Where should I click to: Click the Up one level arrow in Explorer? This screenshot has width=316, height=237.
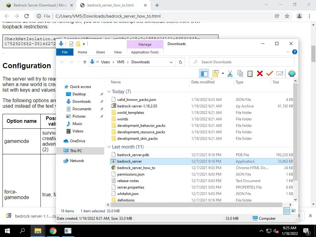click(x=85, y=62)
